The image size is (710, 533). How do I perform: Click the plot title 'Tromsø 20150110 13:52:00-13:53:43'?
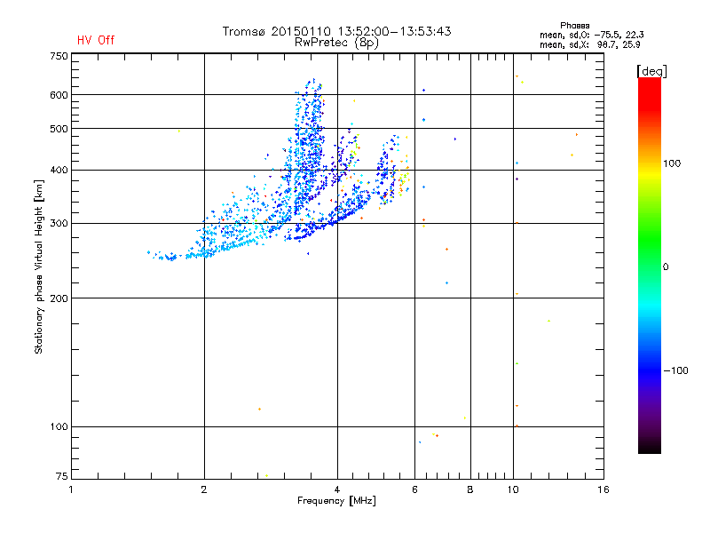coord(337,31)
